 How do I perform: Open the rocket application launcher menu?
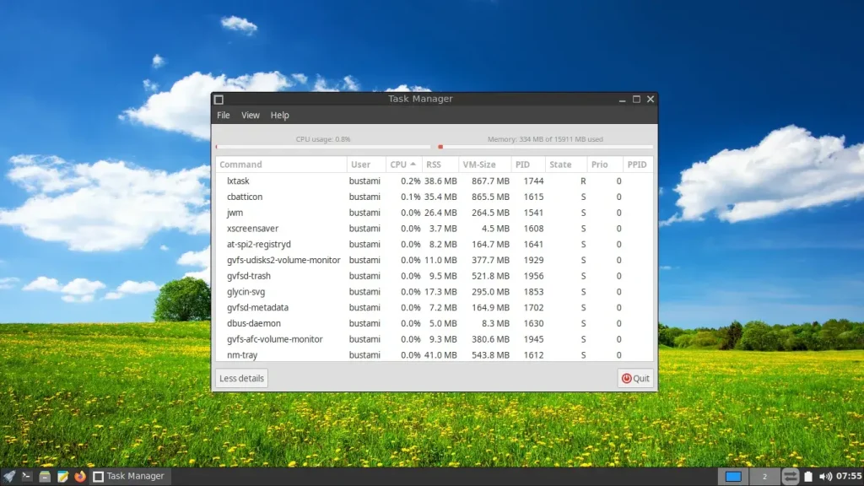tap(9, 476)
